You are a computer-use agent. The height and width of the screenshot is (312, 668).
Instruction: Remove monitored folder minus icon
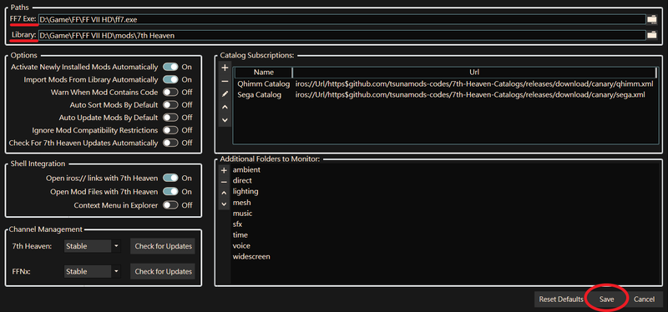tap(225, 182)
